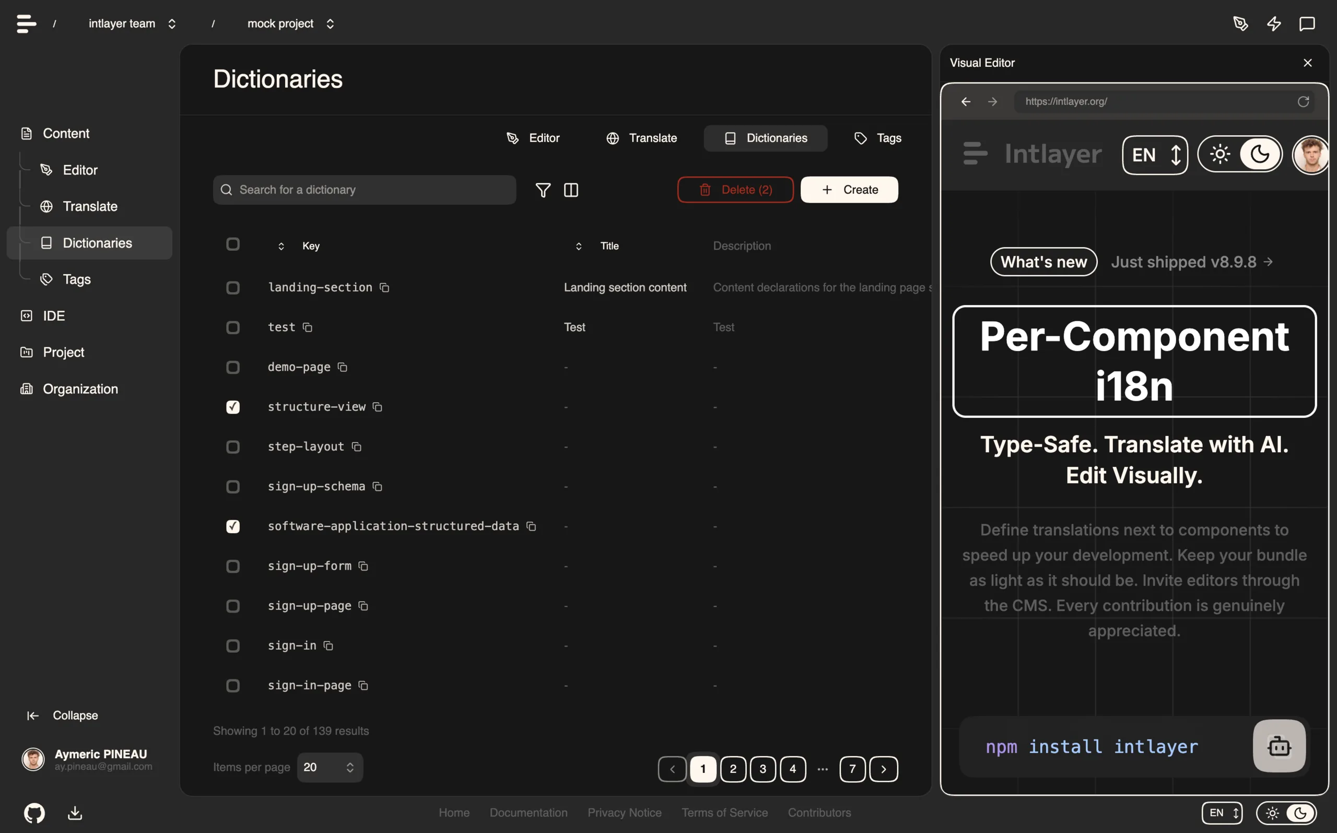Open EN language selector in preview
The width and height of the screenshot is (1337, 833).
click(1155, 155)
